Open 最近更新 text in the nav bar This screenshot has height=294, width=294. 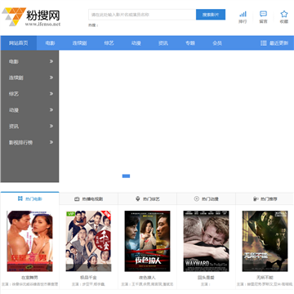click(x=278, y=43)
